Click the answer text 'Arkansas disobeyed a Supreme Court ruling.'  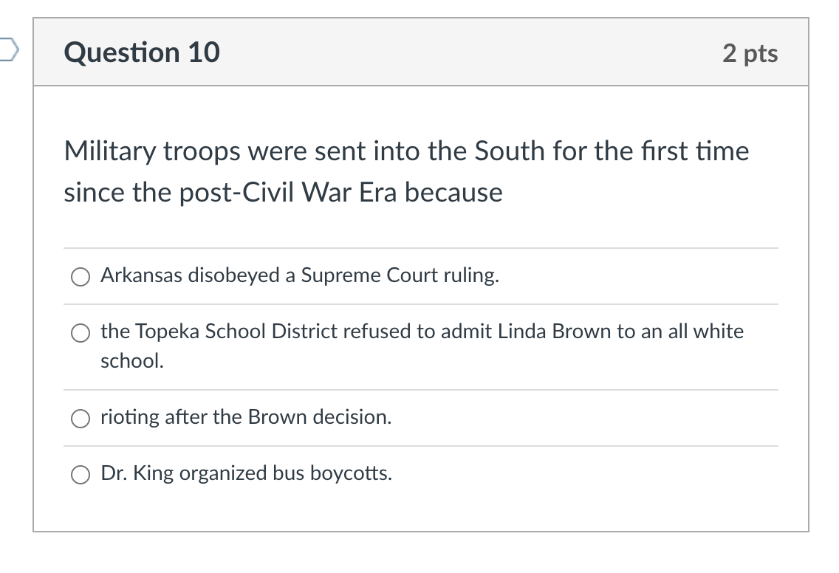click(x=300, y=275)
